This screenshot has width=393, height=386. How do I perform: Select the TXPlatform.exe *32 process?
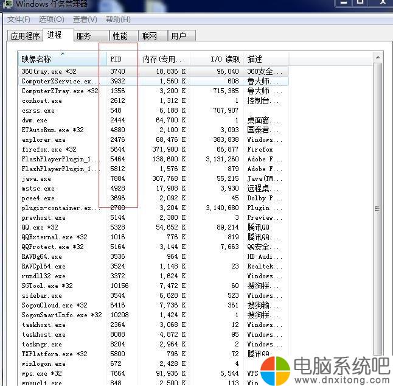click(x=153, y=354)
